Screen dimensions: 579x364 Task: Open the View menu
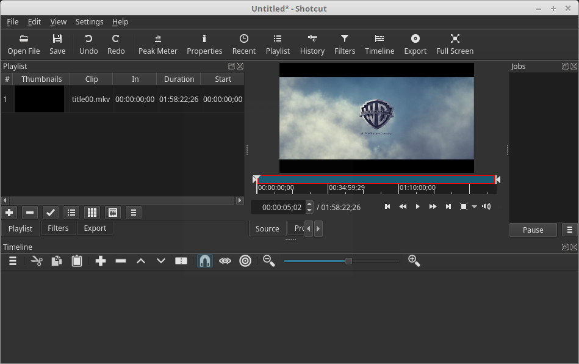click(59, 22)
